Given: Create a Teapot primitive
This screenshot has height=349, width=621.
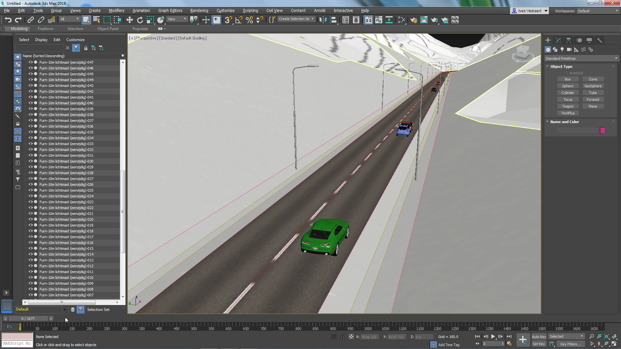Looking at the screenshot, I should coord(568,106).
